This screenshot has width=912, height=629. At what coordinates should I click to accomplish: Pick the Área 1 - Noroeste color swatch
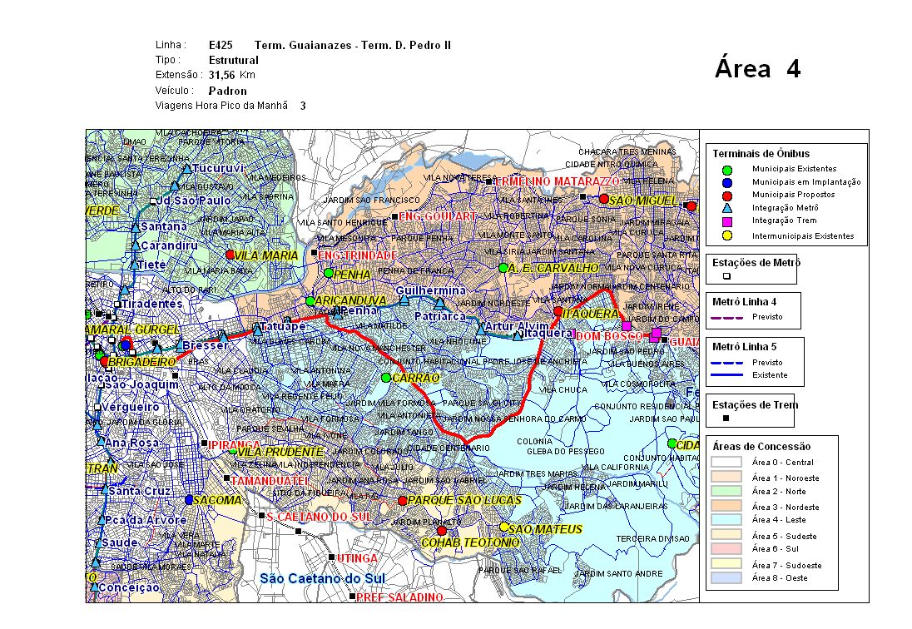726,477
